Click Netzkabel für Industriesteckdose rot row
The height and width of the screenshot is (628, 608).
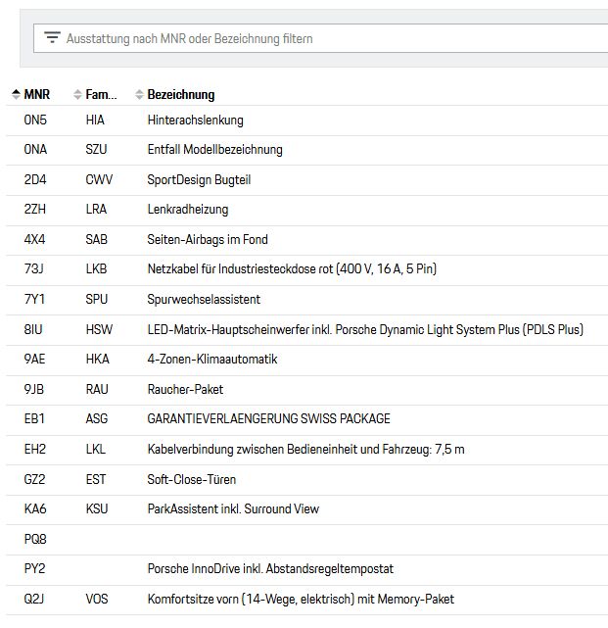291,269
